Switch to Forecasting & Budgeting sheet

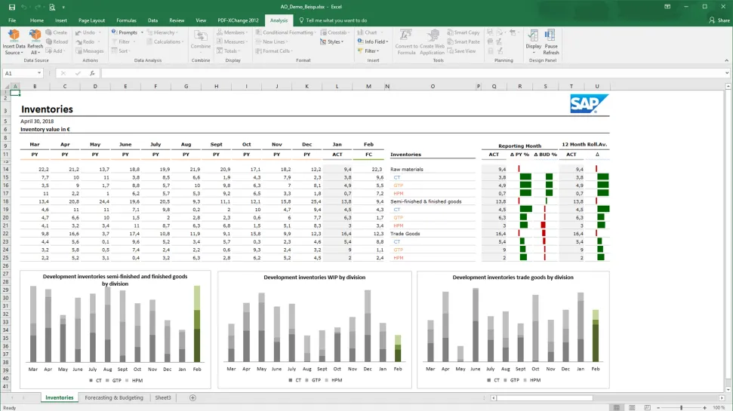point(114,397)
